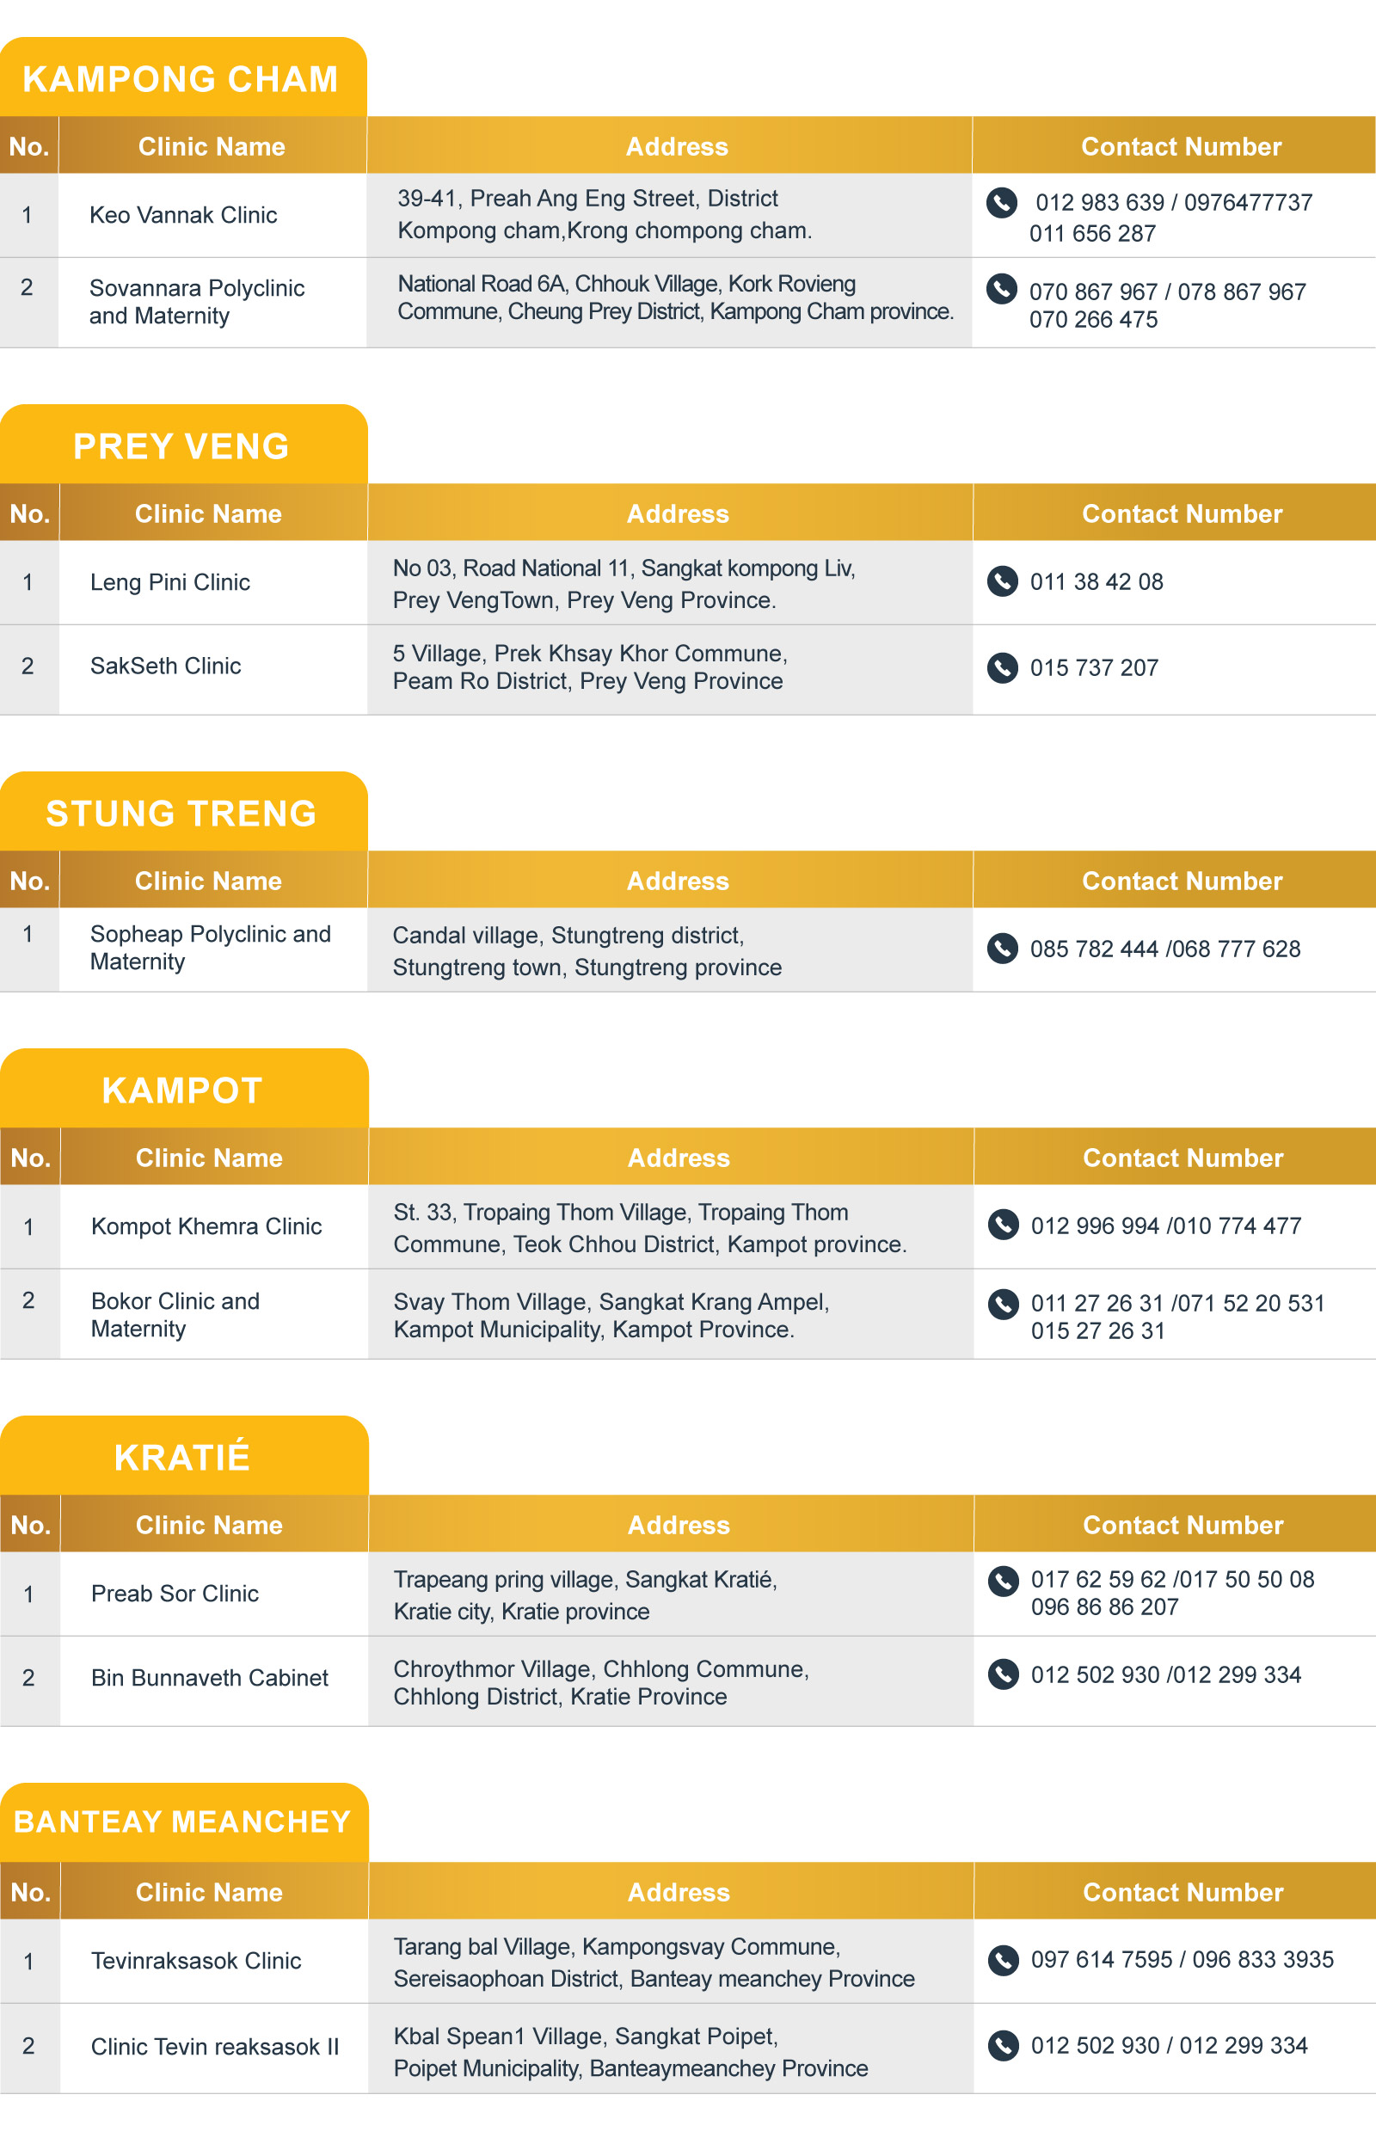Click phone icon beside Keo Vannak Clinic number
Screen dimensions: 1376x2150
(x=1002, y=203)
